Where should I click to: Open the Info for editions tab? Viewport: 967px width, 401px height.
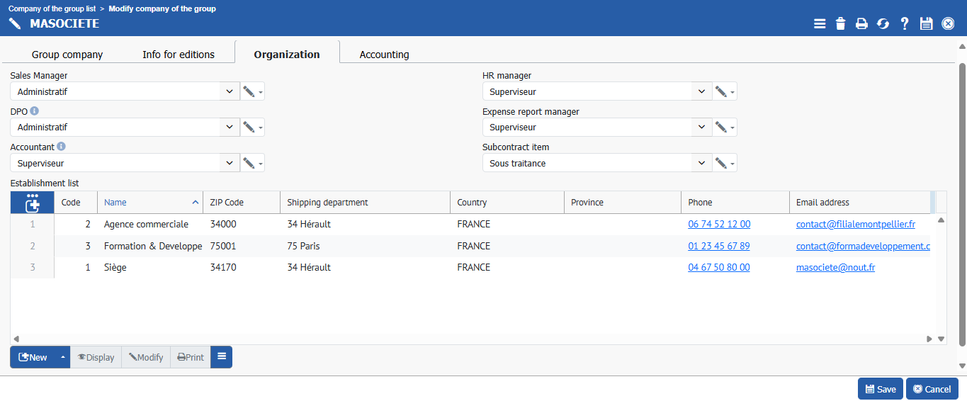click(x=178, y=55)
